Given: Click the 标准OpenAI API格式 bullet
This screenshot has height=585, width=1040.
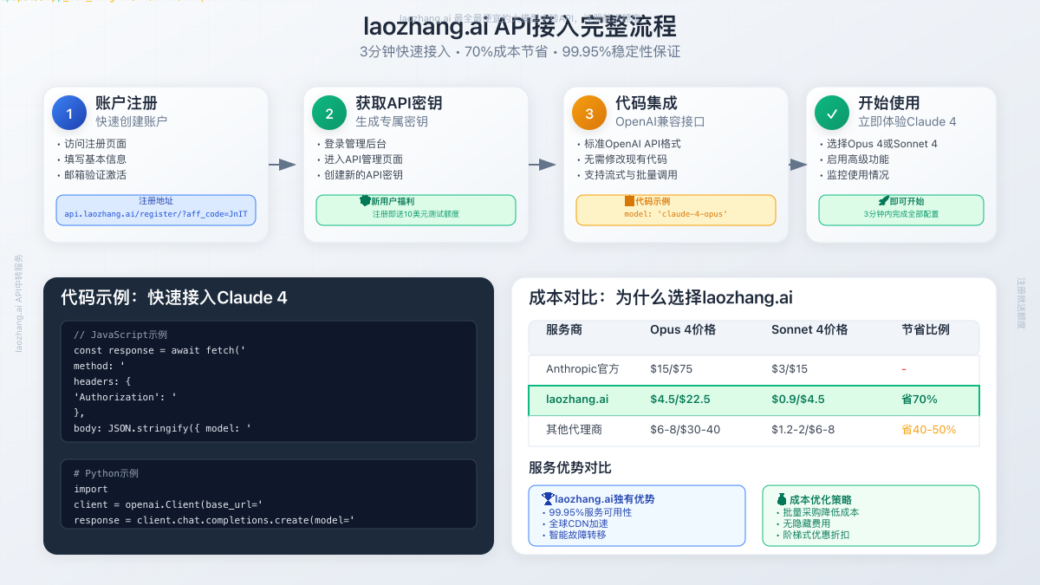Looking at the screenshot, I should pyautogui.click(x=629, y=144).
